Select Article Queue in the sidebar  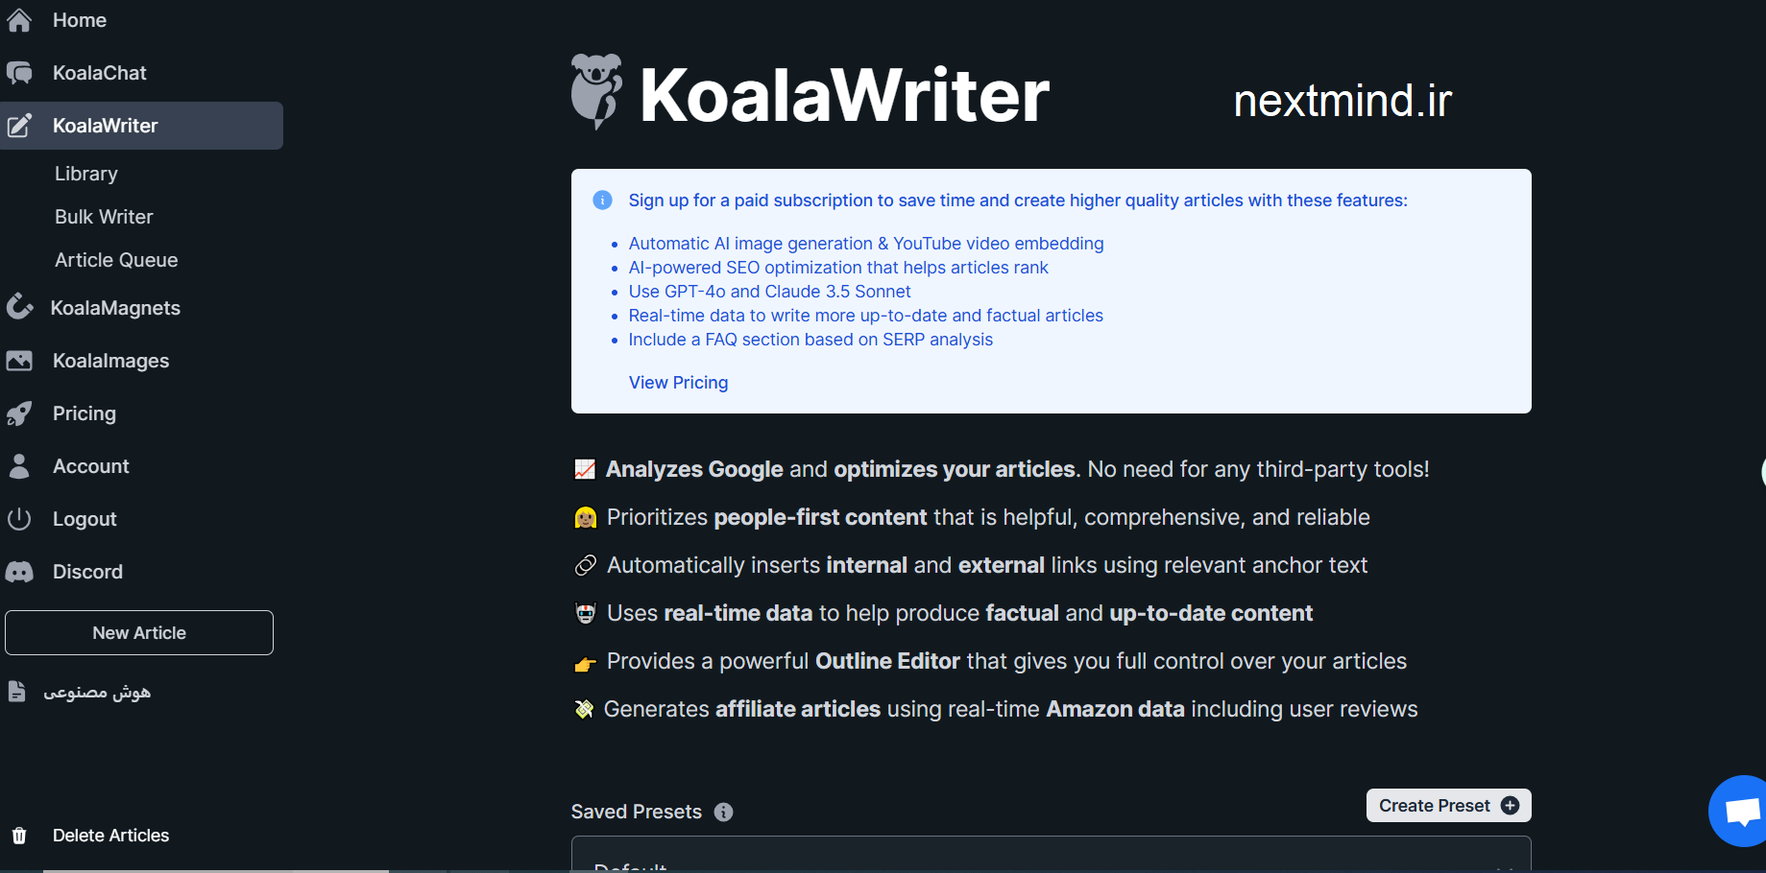(x=116, y=260)
